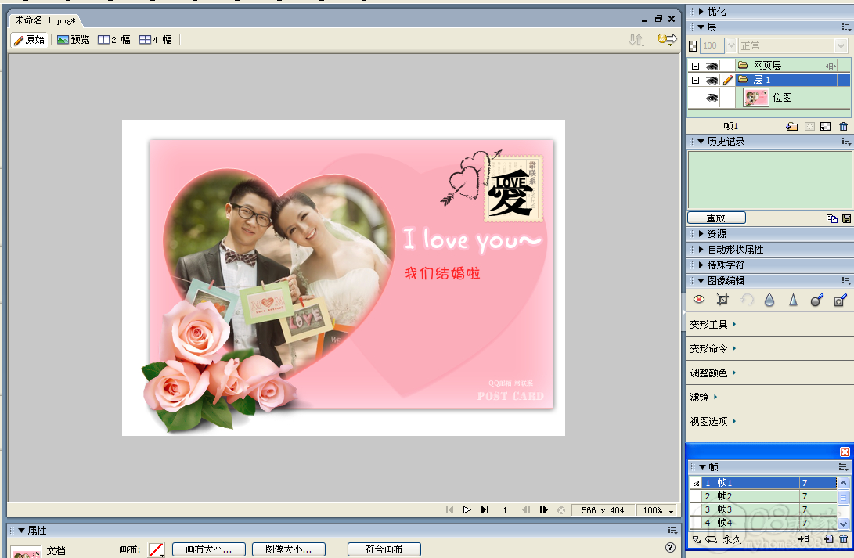Click the 重放 button in history panel

click(716, 218)
